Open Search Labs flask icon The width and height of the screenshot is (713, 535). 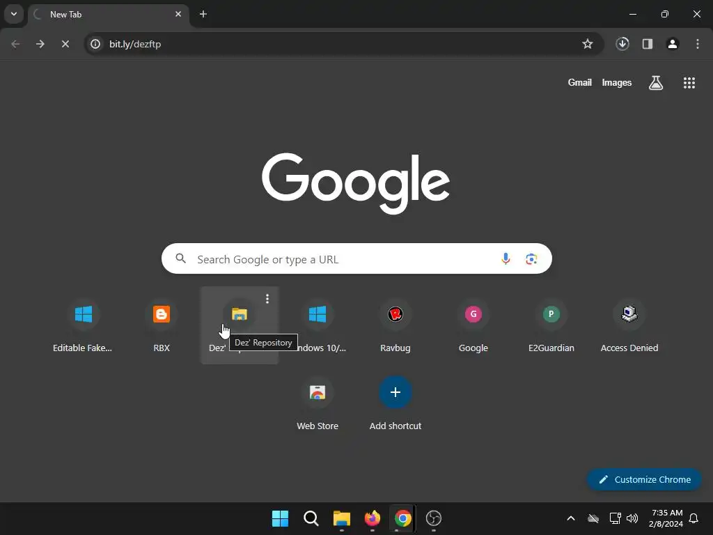(656, 82)
